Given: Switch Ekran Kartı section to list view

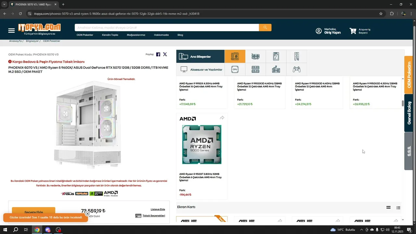Looking at the screenshot, I should pos(398,208).
